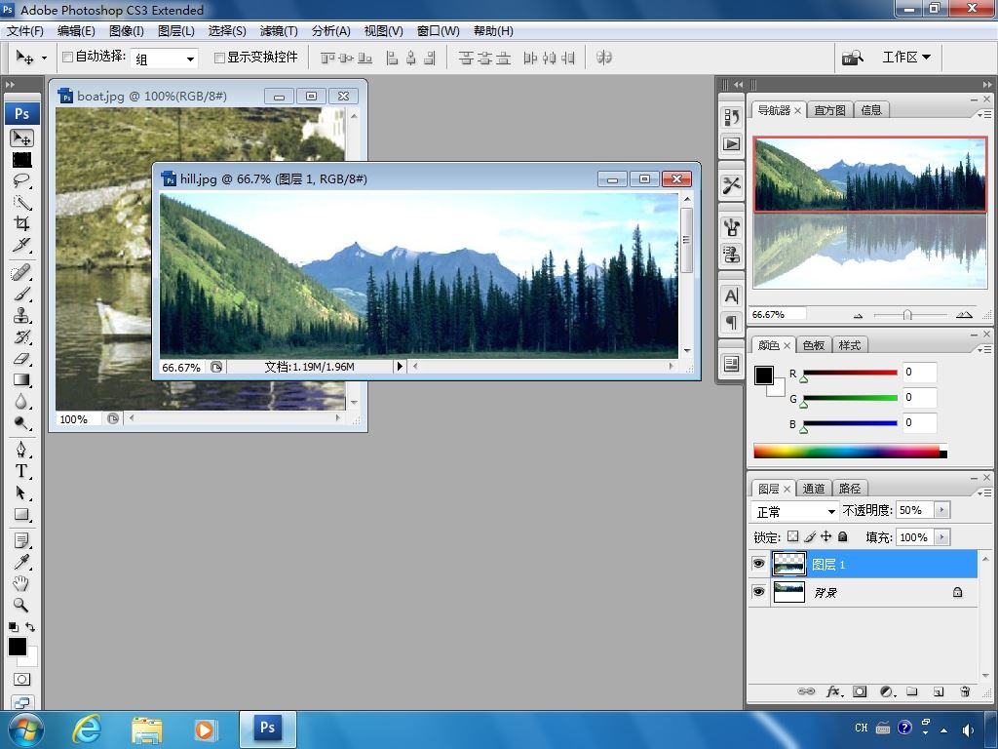
Task: Click the color spectrum ramp
Action: pyautogui.click(x=850, y=452)
